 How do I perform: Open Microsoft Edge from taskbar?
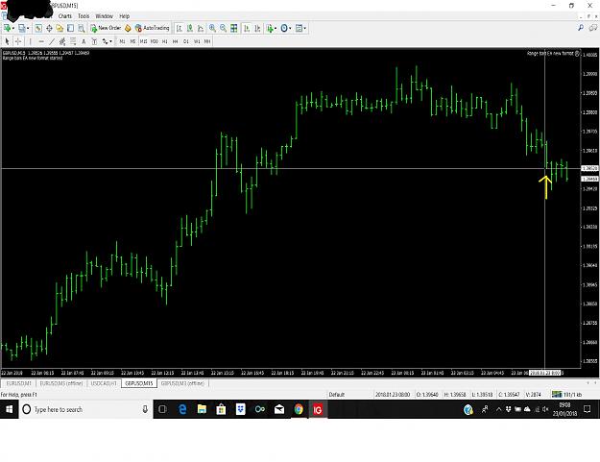tap(182, 409)
